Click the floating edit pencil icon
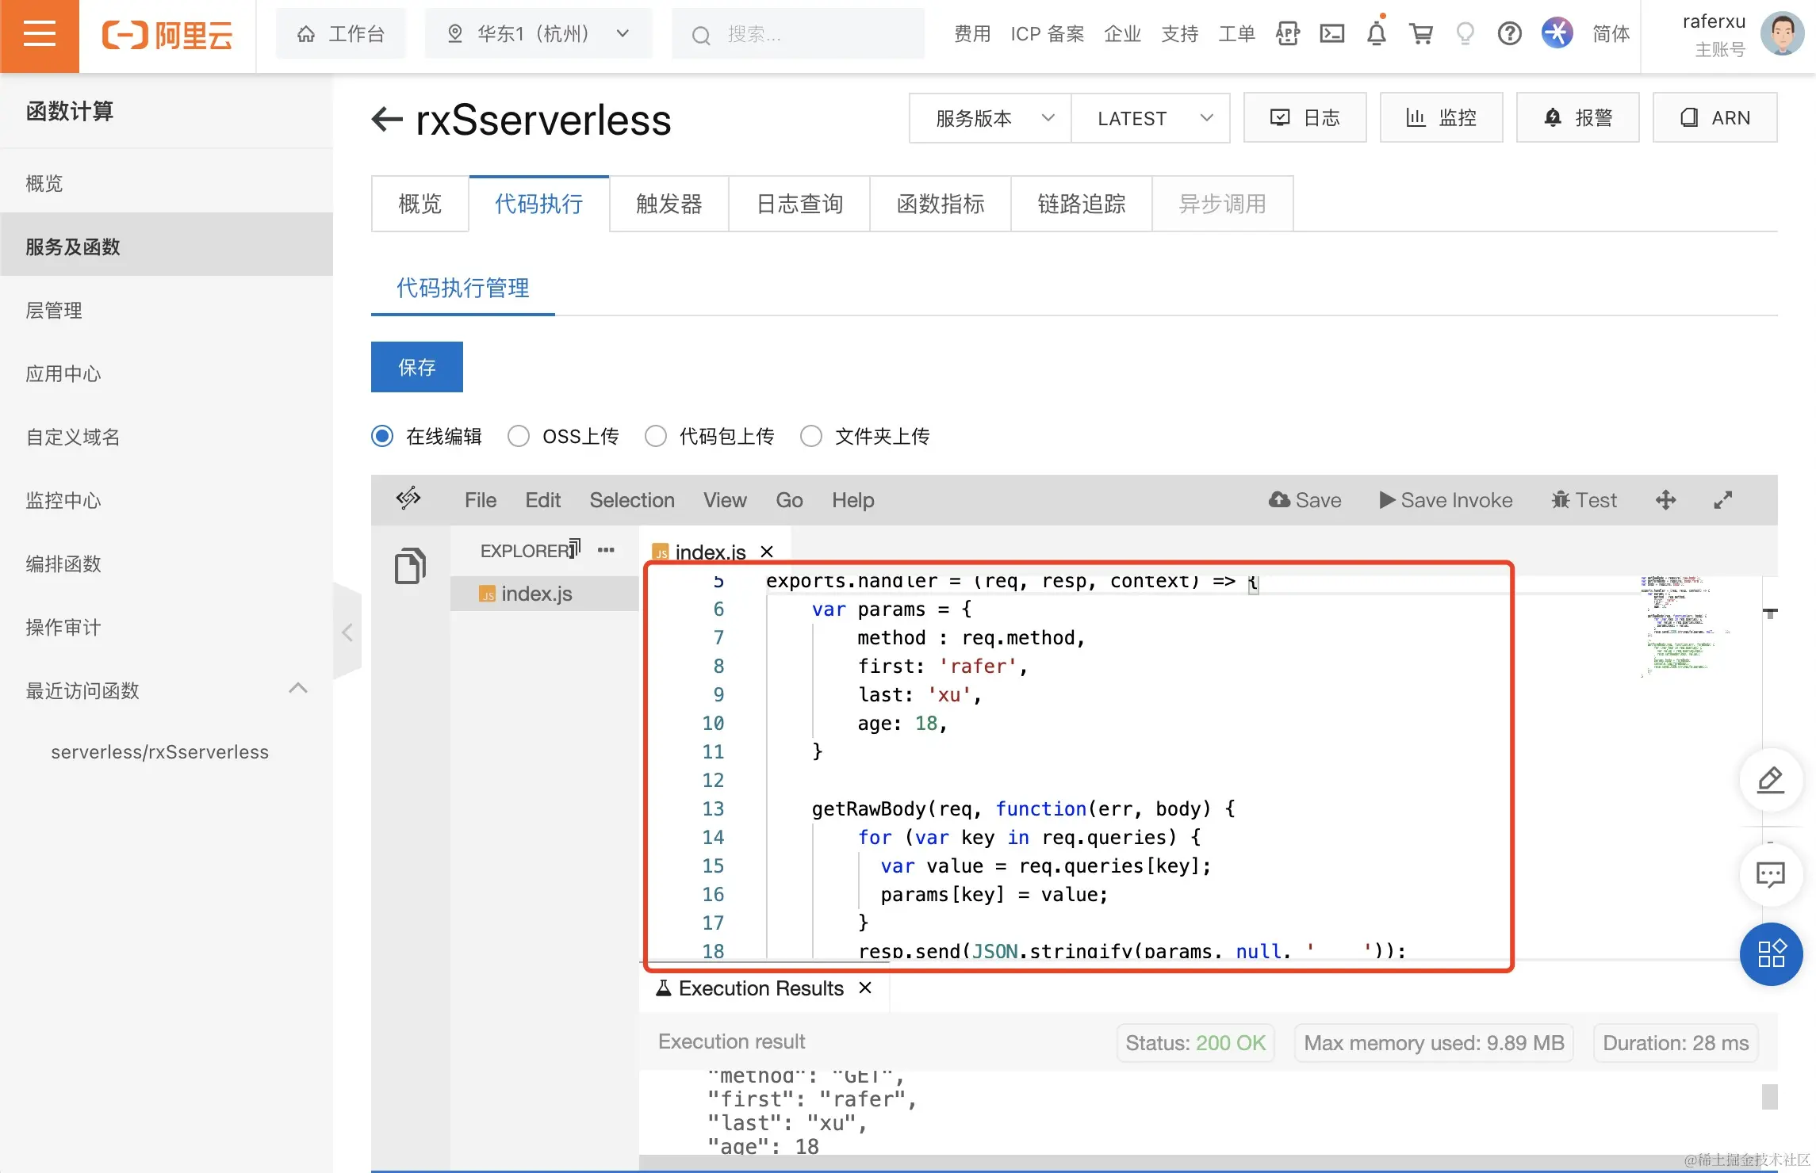 [1770, 780]
